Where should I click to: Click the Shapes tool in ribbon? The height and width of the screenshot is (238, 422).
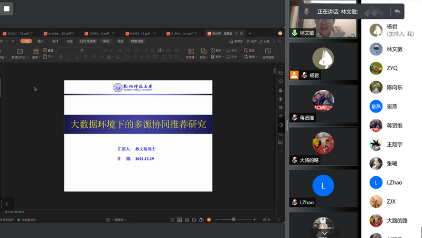[203, 51]
